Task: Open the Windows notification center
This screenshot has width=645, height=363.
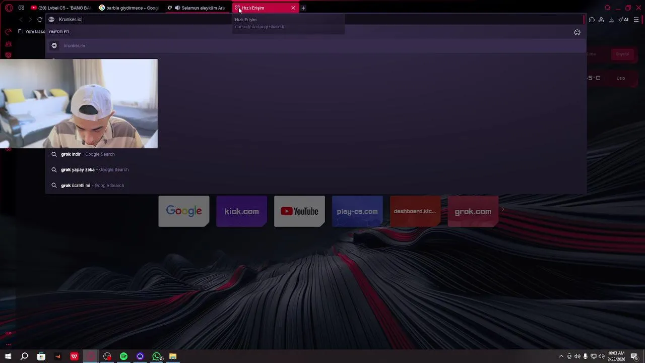Action: click(x=634, y=356)
